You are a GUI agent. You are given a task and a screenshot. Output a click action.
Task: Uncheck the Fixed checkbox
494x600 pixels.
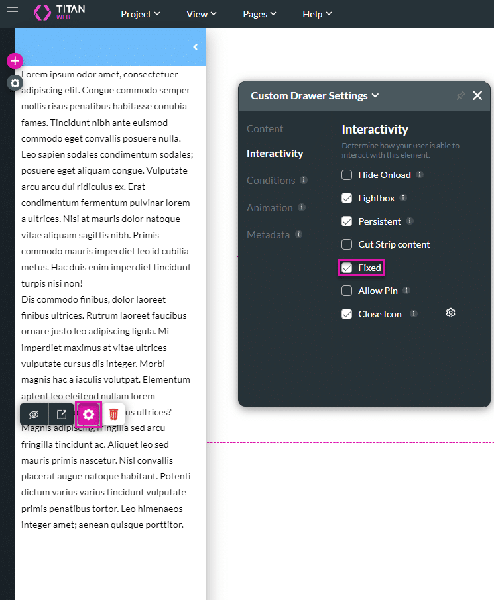tap(347, 268)
